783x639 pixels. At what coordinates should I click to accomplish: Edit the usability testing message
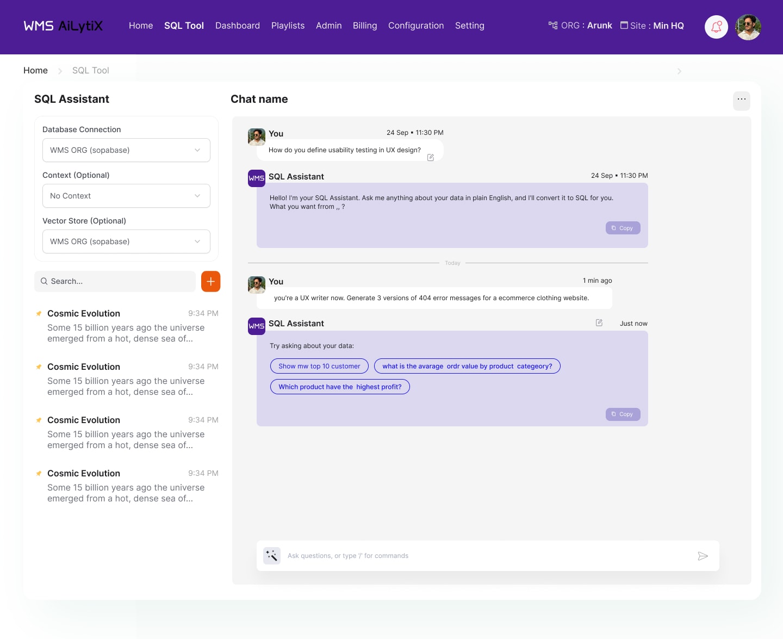430,157
